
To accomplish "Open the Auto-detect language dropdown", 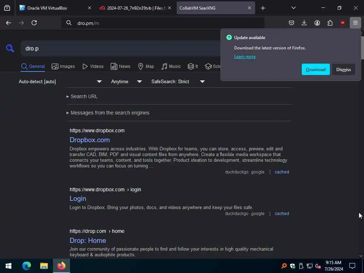I will [x=60, y=81].
